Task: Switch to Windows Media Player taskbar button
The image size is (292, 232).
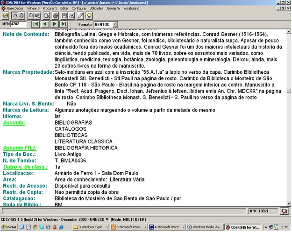Action: point(205,227)
